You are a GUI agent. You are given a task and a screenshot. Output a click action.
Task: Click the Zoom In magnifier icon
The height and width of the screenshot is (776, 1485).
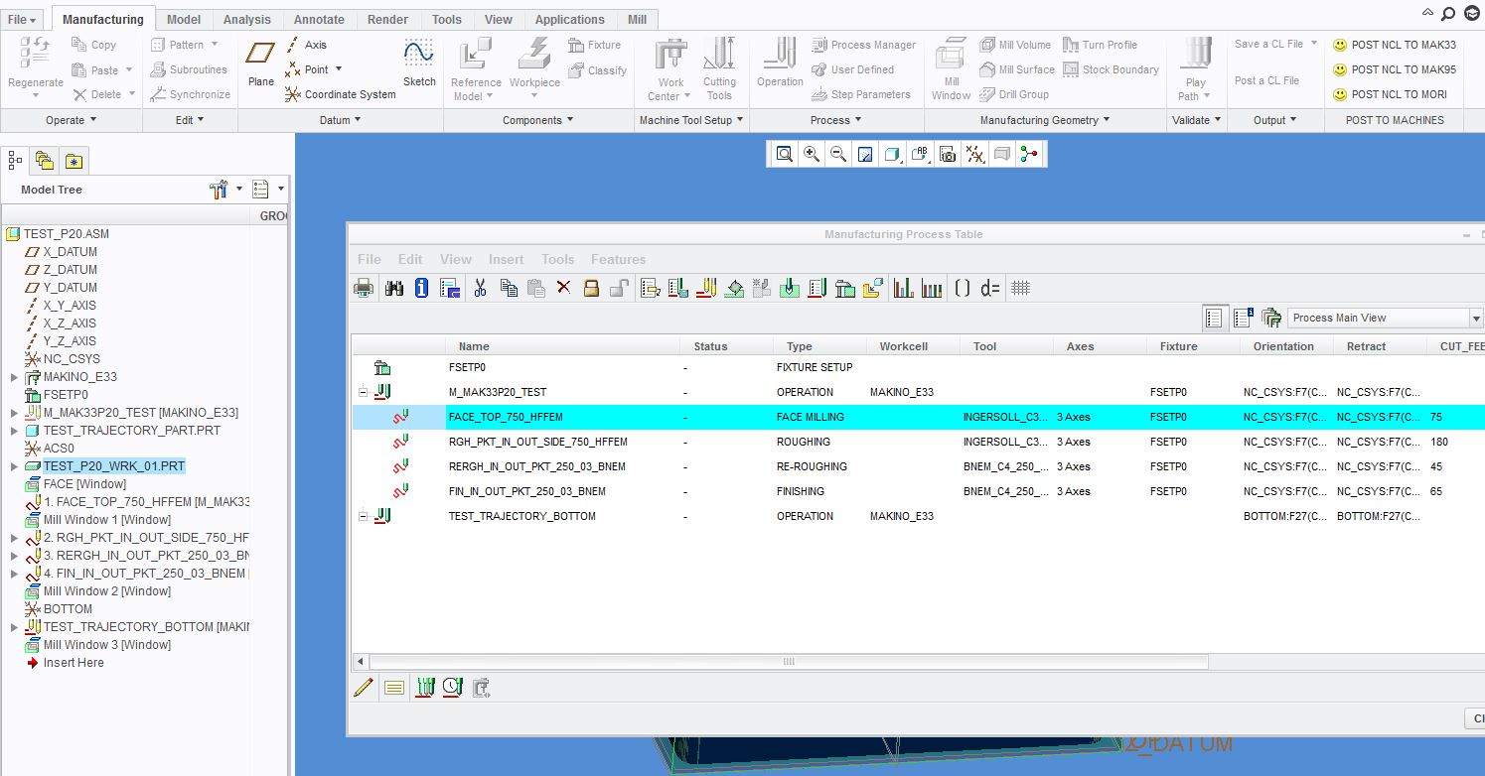[812, 154]
